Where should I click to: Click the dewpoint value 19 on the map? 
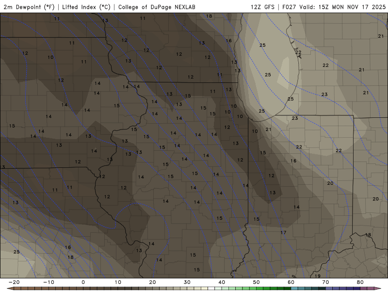coord(318,276)
